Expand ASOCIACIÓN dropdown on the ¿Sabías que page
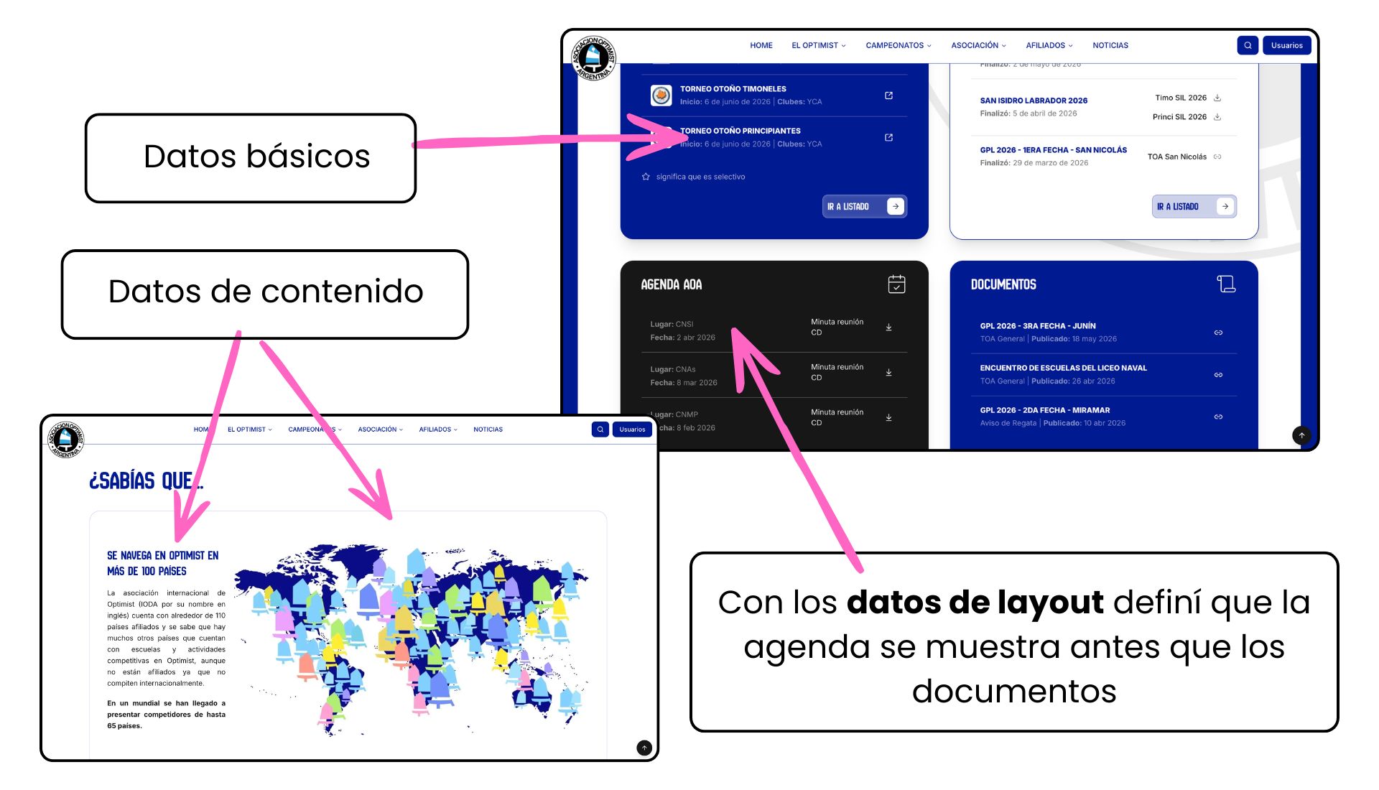 click(x=381, y=429)
